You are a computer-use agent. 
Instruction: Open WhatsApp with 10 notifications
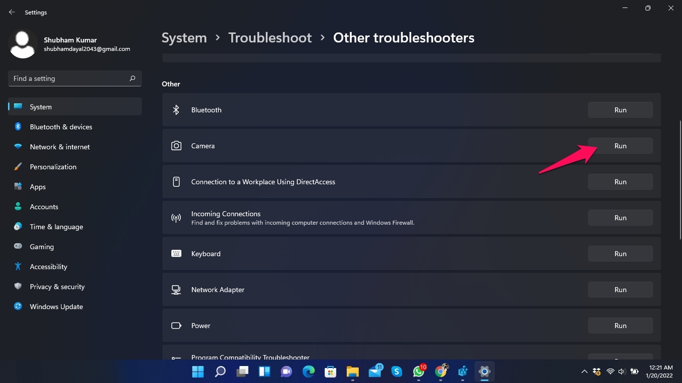tap(418, 372)
